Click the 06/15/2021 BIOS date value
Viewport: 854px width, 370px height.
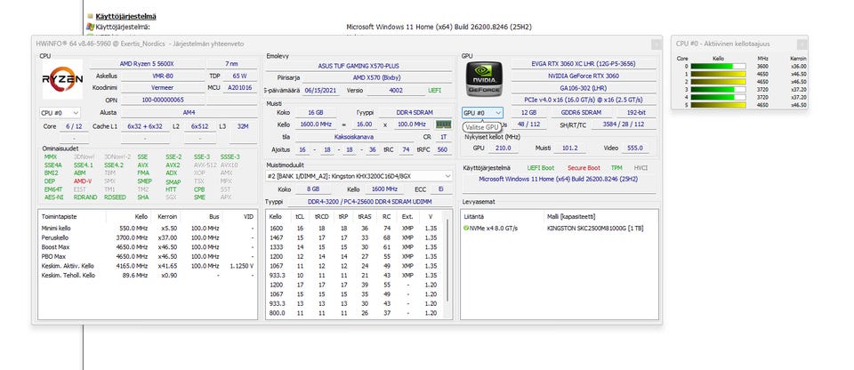click(321, 91)
